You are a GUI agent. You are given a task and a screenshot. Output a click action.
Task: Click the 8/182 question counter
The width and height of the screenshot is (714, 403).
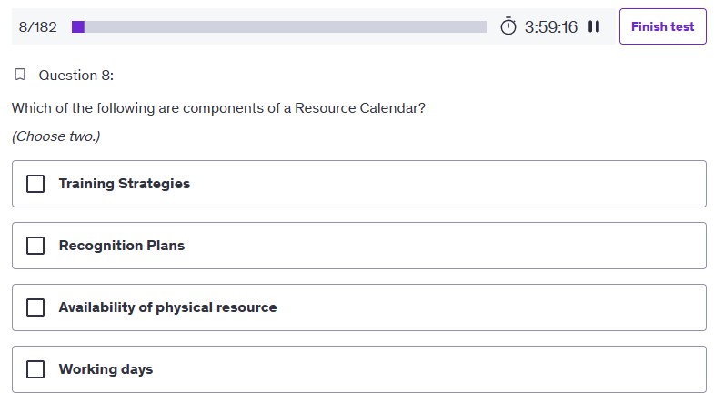click(x=37, y=26)
